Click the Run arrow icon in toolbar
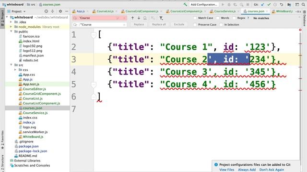The image size is (307, 172). [x=223, y=4]
